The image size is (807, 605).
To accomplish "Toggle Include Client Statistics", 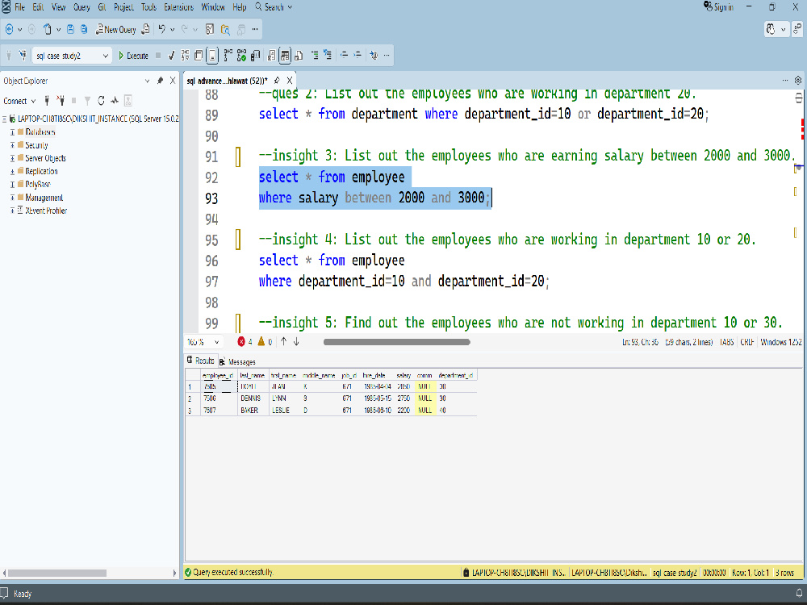I will (255, 55).
